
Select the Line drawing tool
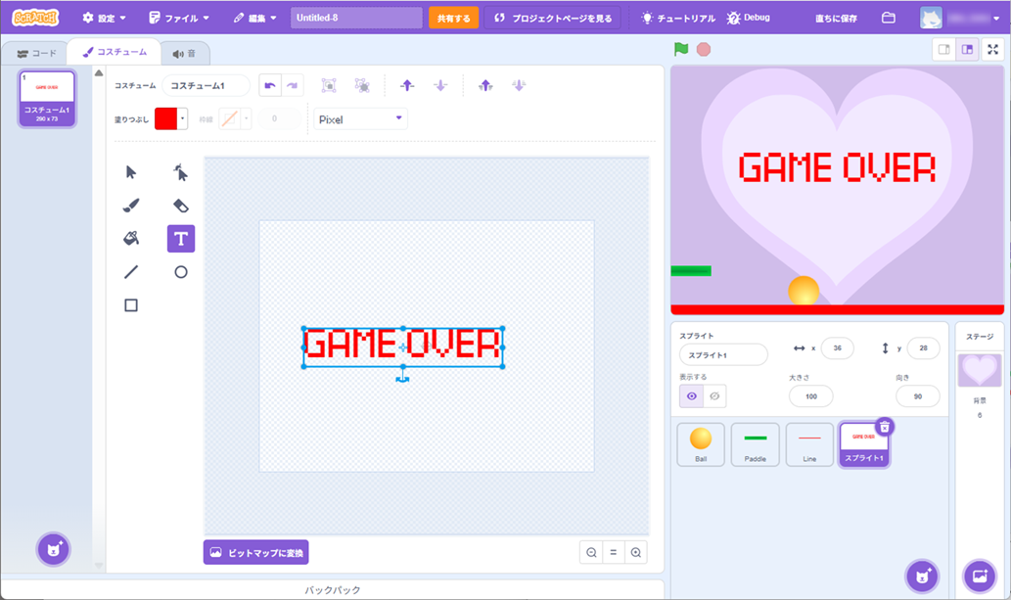coord(131,272)
